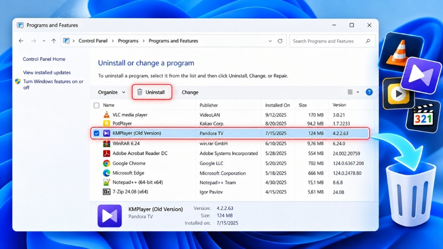Uncheck the KMPlayer (Old Version) checkbox

click(97, 133)
